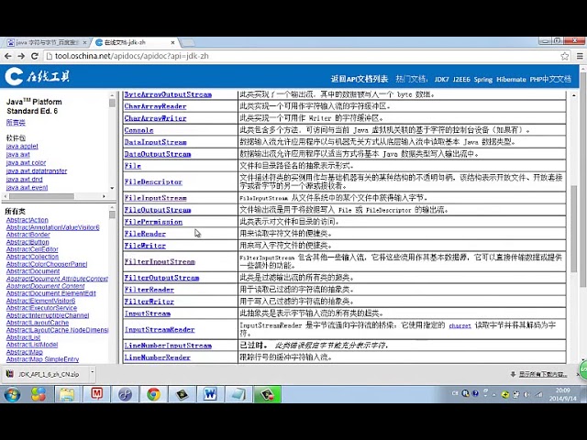The image size is (587, 440).
Task: Open the PHP中文文档 link
Action: (x=550, y=80)
